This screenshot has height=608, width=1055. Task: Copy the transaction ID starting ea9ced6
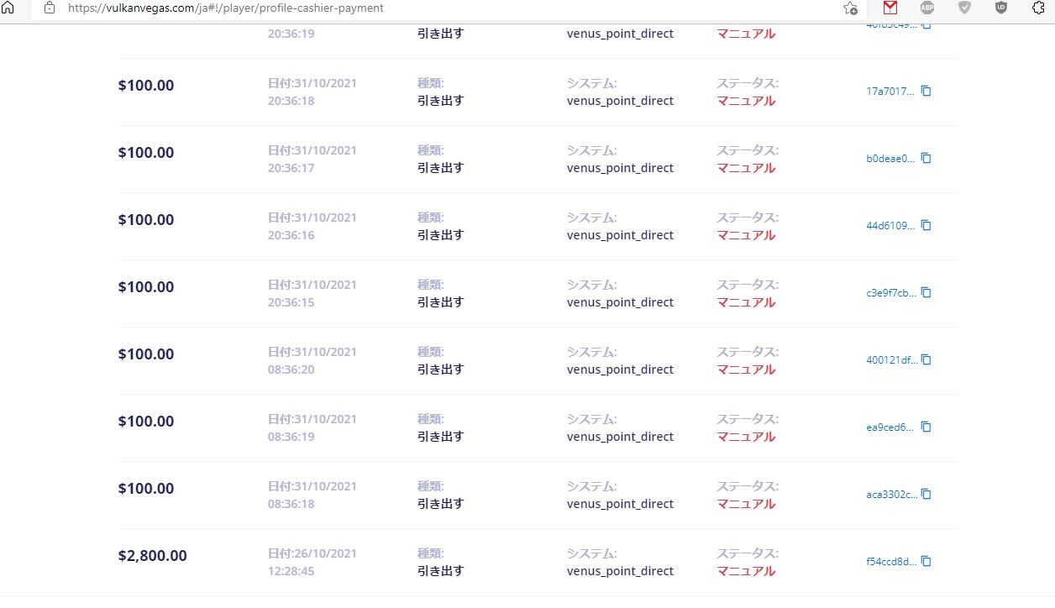[x=926, y=427]
